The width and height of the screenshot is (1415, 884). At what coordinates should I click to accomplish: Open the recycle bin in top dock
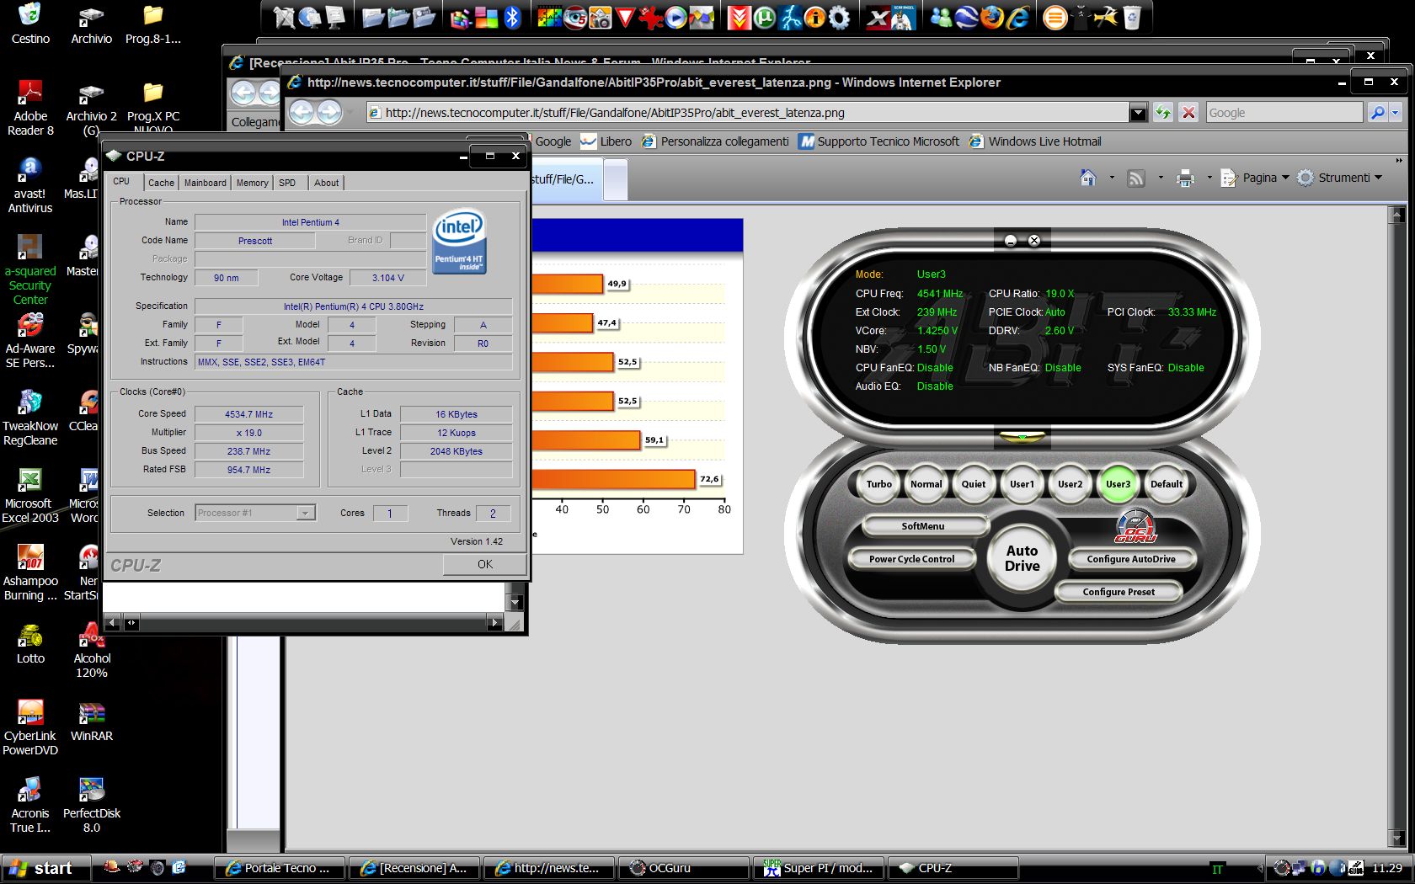[1132, 18]
